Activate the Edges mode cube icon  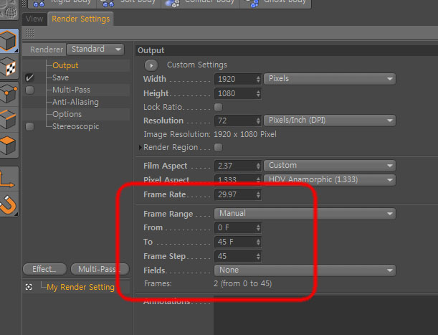(x=9, y=119)
